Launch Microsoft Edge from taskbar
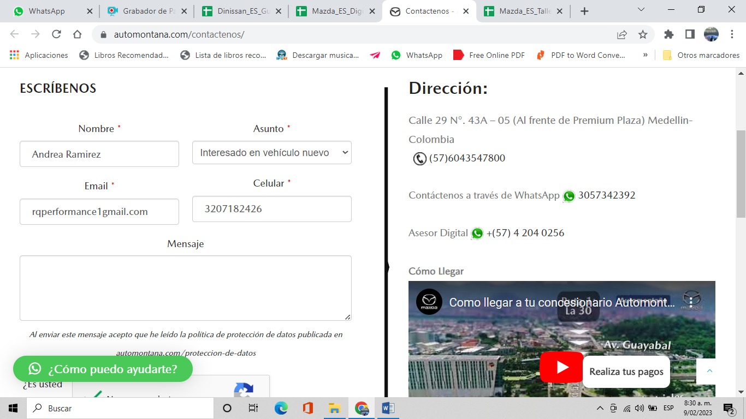The width and height of the screenshot is (746, 419). pyautogui.click(x=281, y=408)
